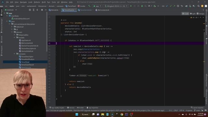Open Project panel gear options
The width and height of the screenshot is (208, 117).
click(42, 10)
